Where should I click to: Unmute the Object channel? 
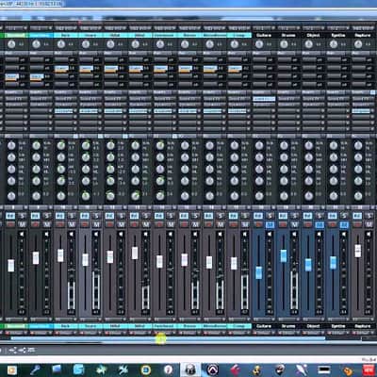320,224
